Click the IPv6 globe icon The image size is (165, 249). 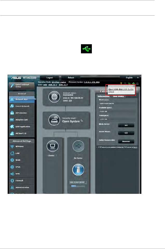click(x=12, y=167)
